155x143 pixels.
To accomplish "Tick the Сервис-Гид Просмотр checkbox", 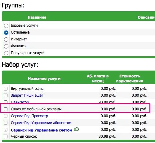I will point(6,116).
